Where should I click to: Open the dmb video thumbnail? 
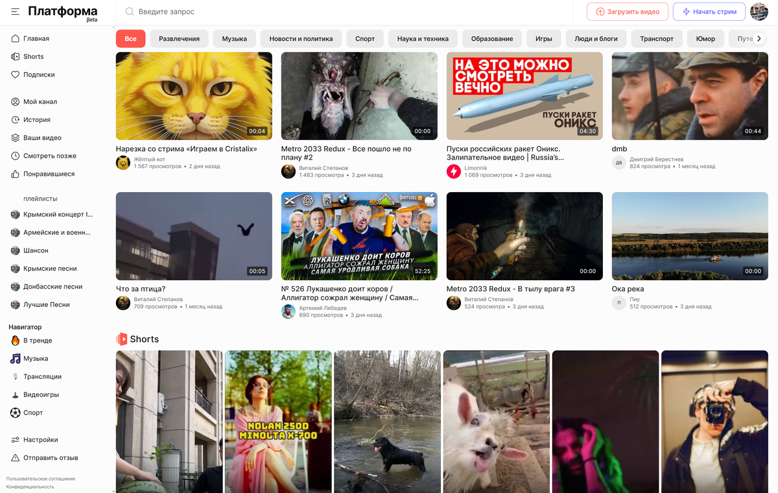pyautogui.click(x=690, y=96)
